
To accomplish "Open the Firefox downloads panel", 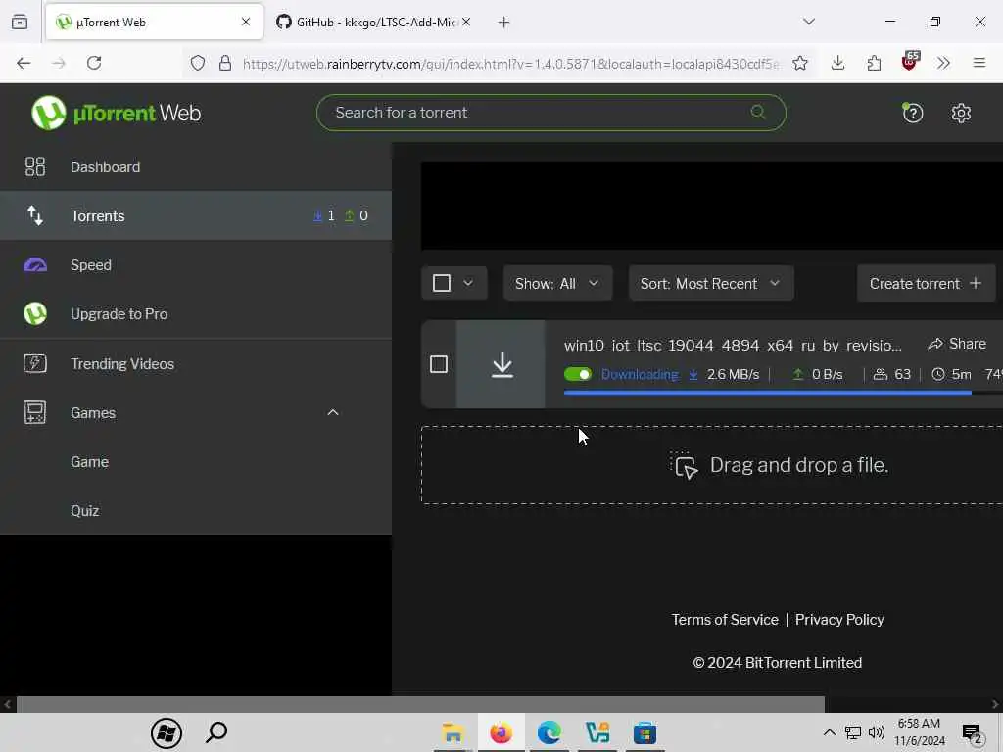I will coord(837,63).
